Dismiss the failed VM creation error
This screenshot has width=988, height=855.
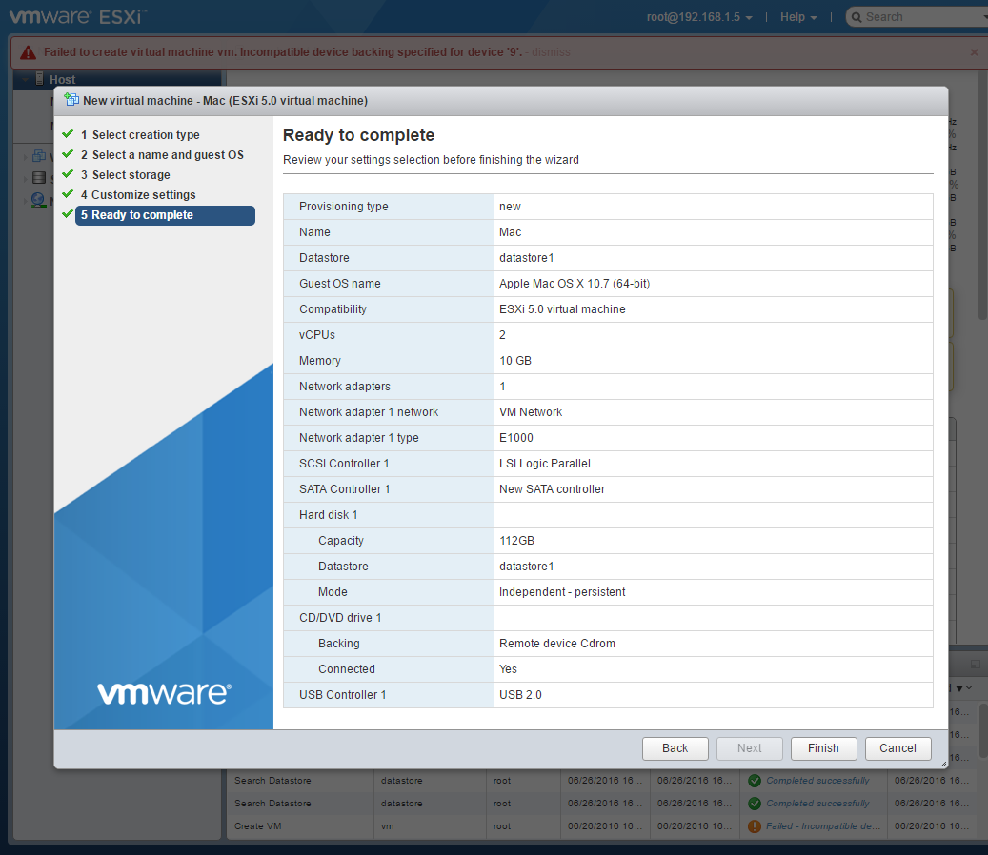tap(550, 52)
